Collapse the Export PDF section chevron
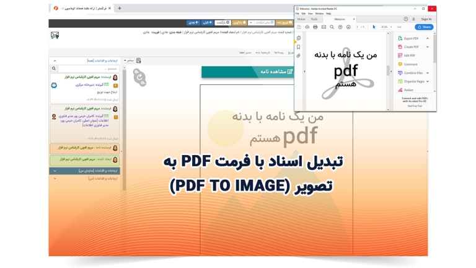The width and height of the screenshot is (476, 268). point(428,38)
